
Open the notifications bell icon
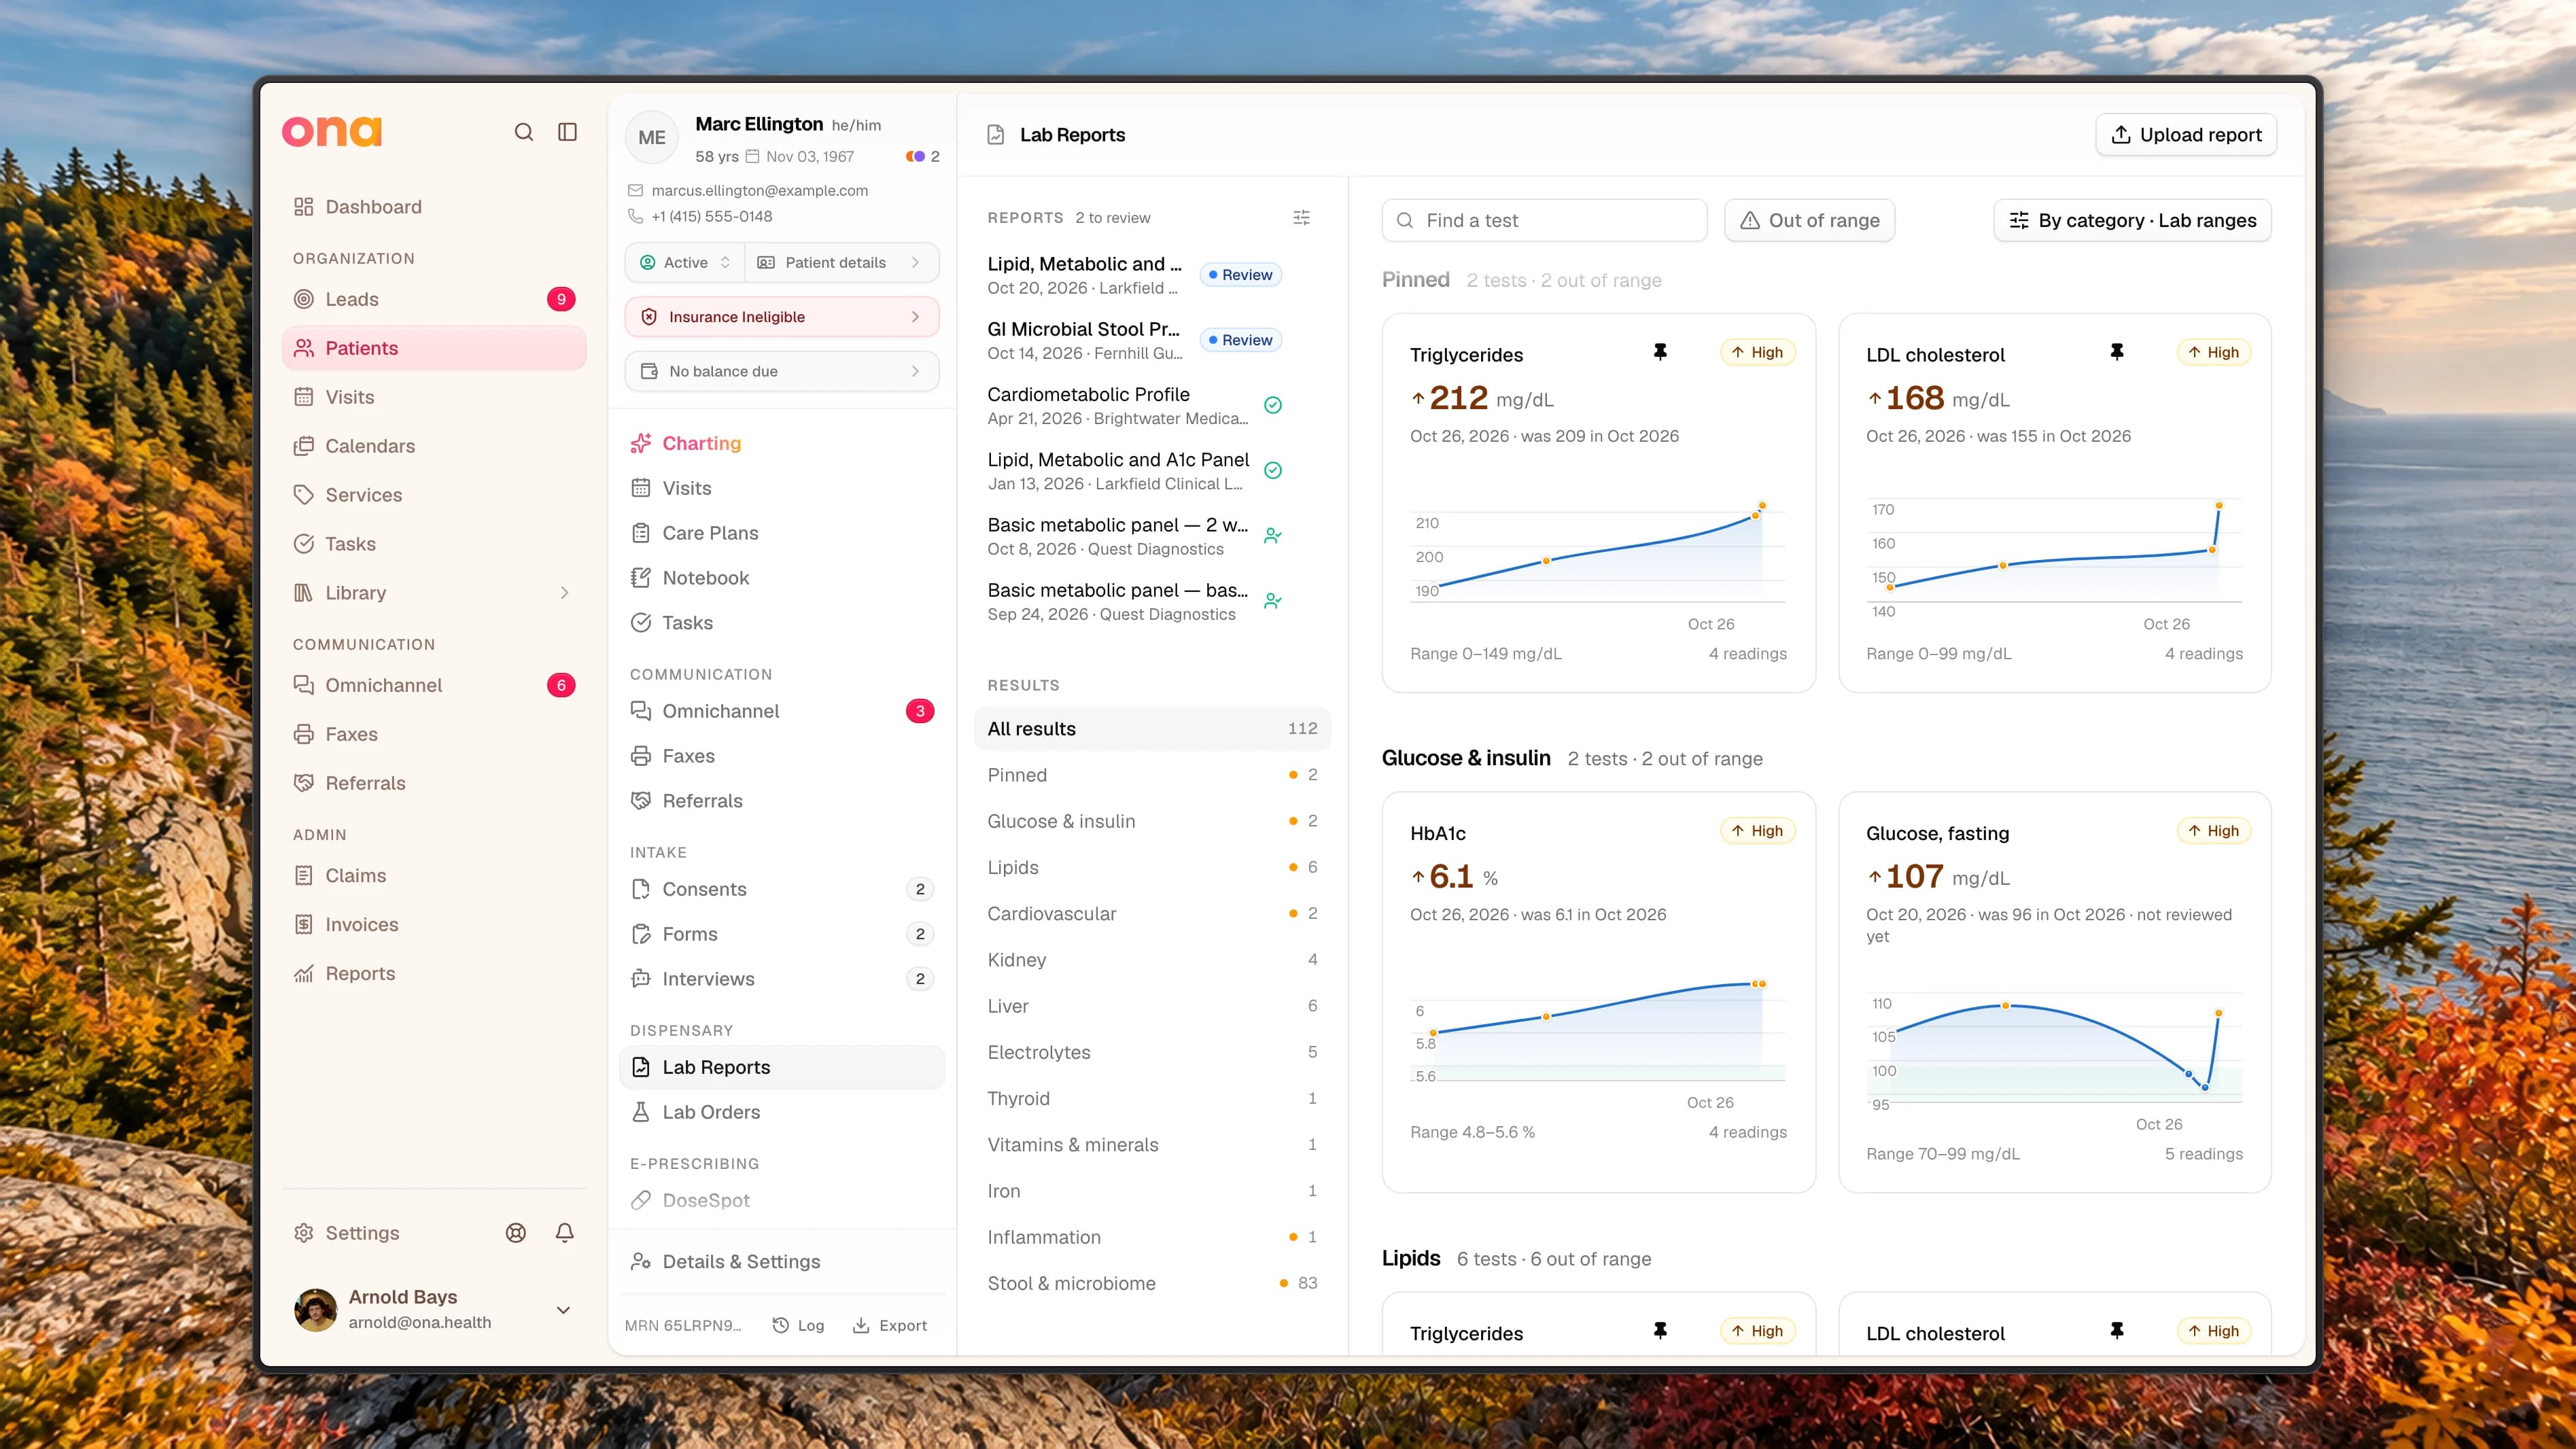click(x=564, y=1233)
